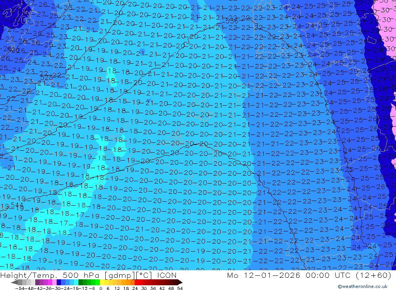Click the '-42' legend tick label

38,288
